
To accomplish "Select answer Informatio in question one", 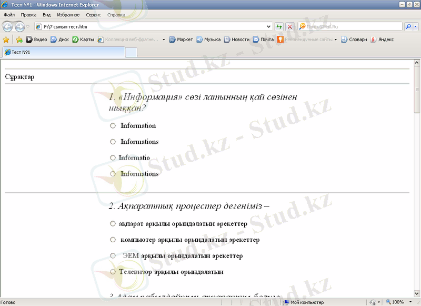I will [113, 157].
